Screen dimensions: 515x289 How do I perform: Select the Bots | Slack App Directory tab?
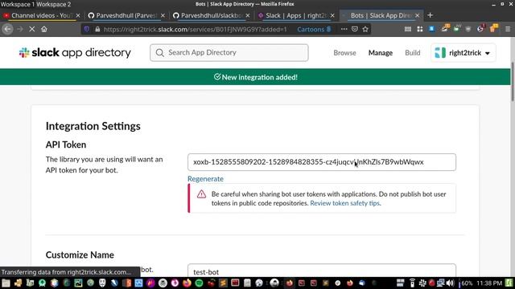(x=381, y=15)
